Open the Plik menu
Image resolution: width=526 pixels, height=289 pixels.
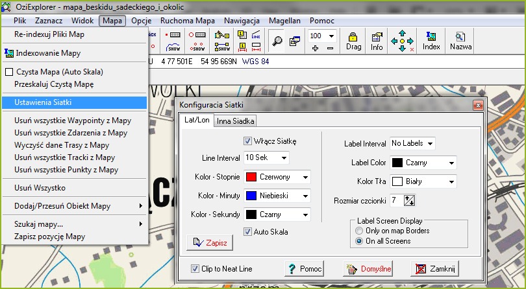coord(19,21)
